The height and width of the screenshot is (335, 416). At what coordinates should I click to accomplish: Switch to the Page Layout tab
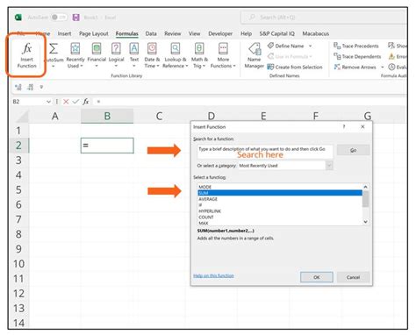pos(94,33)
